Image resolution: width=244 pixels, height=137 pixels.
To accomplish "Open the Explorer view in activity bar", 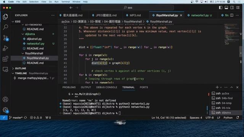I will [x=5, y=17].
